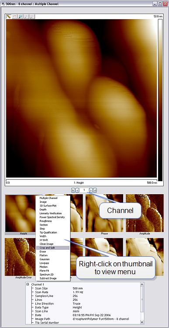The width and height of the screenshot is (169, 328).
Task: Click the properties list scroll-down arrow
Action: pos(142,322)
